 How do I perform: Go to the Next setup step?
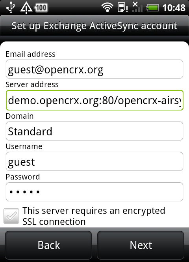[x=141, y=245]
